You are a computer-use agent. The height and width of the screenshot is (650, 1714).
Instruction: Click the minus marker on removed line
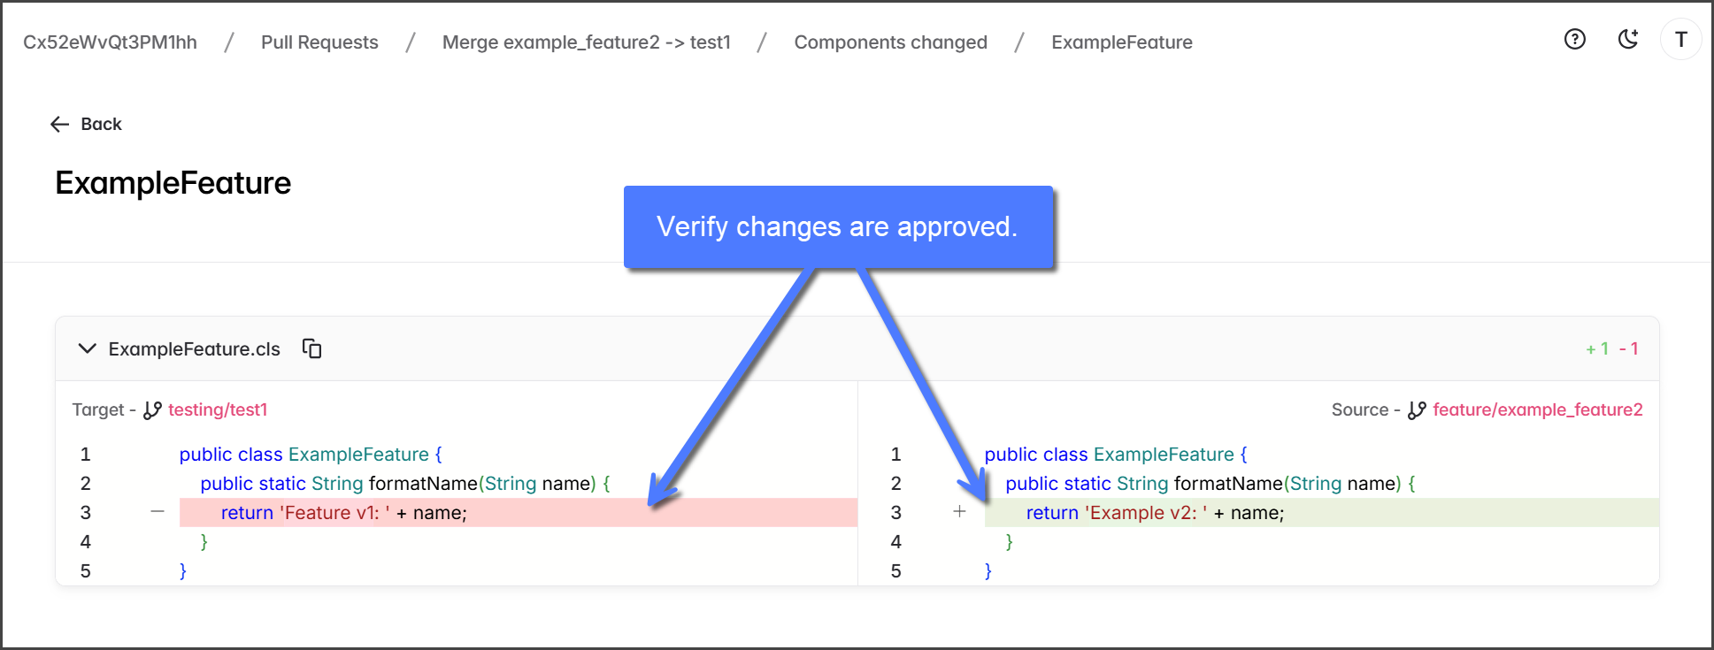[158, 512]
